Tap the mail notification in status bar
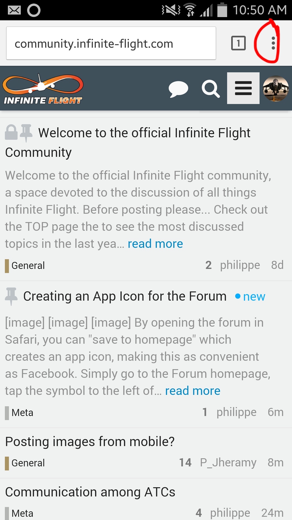 14,10
